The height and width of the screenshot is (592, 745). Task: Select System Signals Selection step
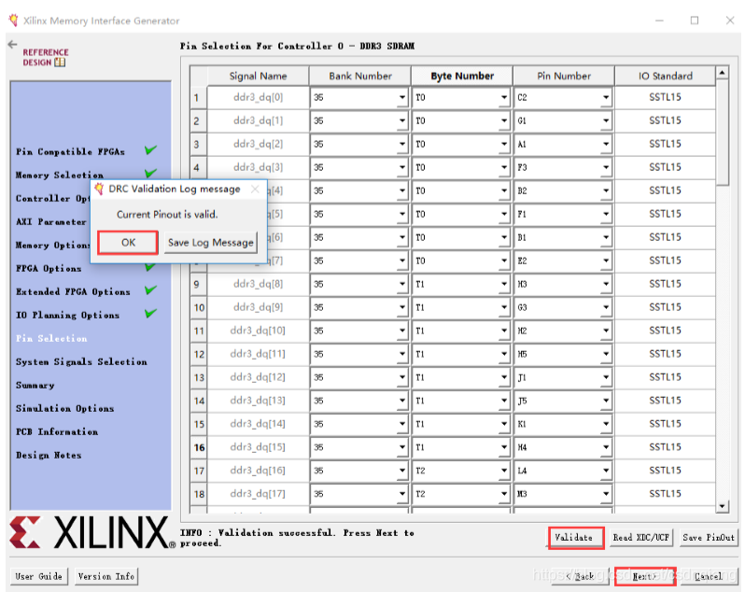81,361
